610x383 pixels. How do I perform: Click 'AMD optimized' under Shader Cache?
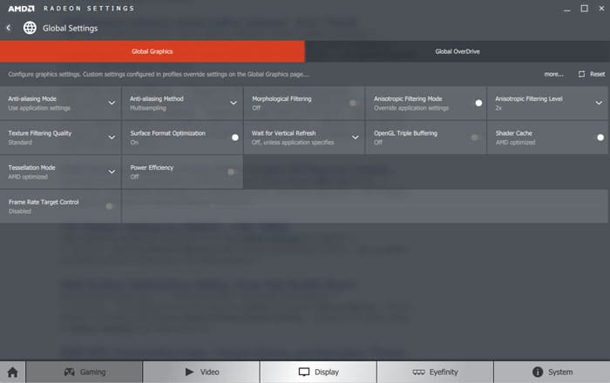click(x=515, y=143)
